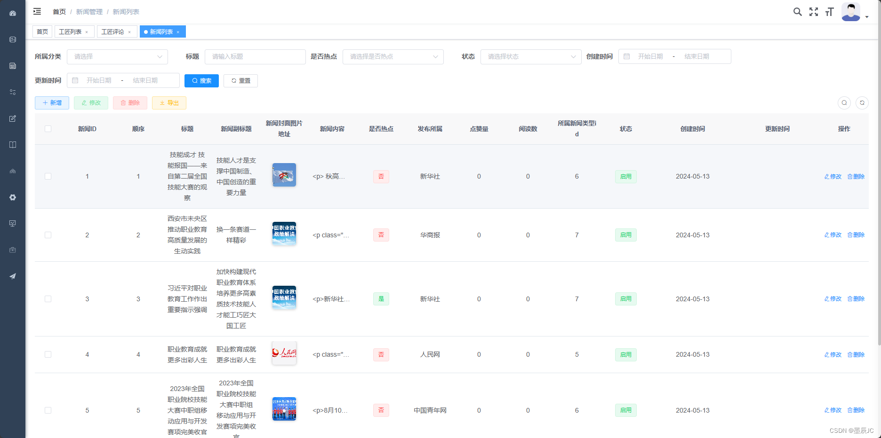Open the picture-frame sidebar icon
Image resolution: width=881 pixels, height=438 pixels.
click(x=13, y=39)
